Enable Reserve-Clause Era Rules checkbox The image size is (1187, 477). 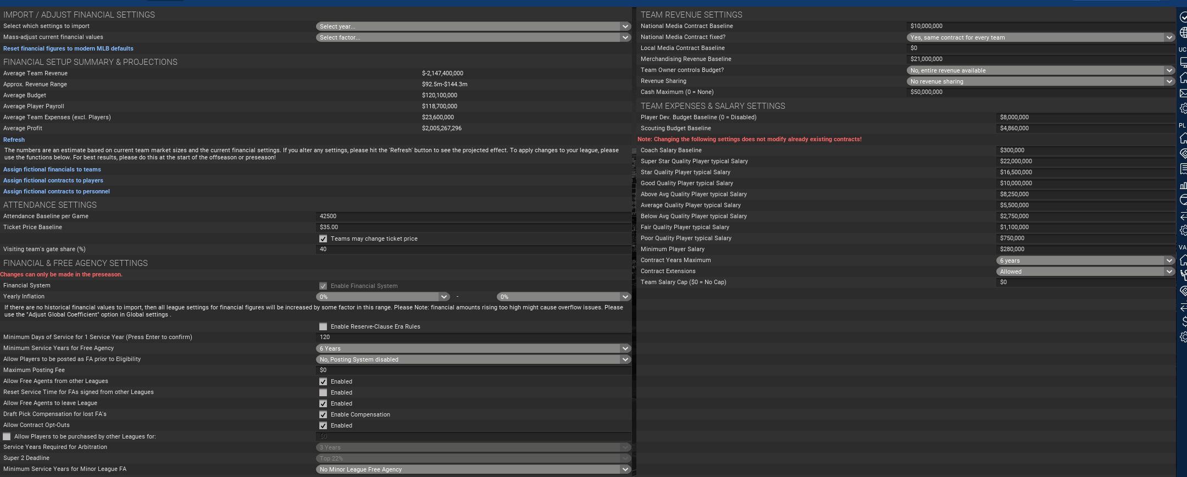[323, 326]
